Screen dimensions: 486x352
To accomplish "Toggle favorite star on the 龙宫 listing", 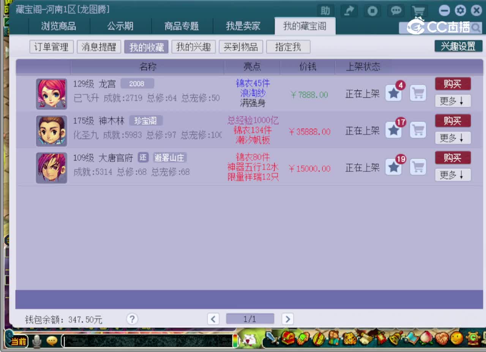I will click(393, 93).
